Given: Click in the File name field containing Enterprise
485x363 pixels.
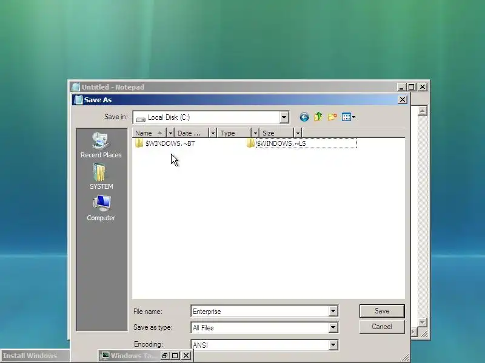Looking at the screenshot, I should click(x=260, y=311).
